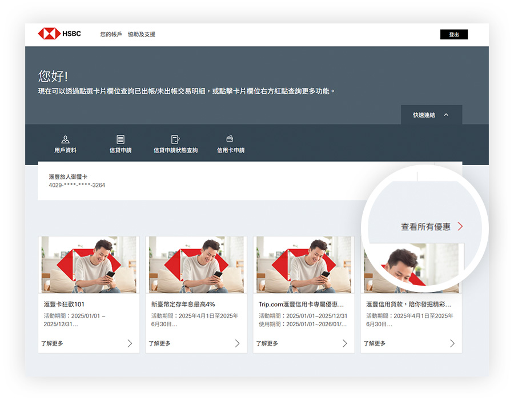Click the Trip.com滙豐信用卡專屬優惠 title
This screenshot has width=514, height=400.
(301, 304)
